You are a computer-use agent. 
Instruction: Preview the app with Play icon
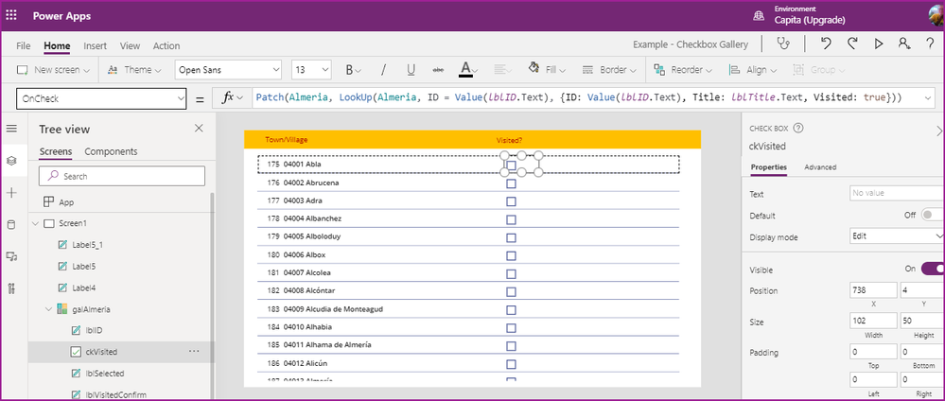coord(879,44)
